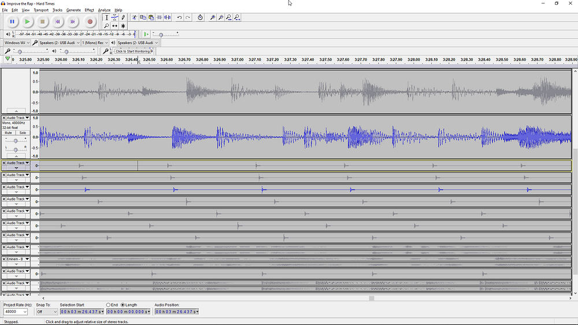Click the gain slider on the Mono track

pos(16,141)
